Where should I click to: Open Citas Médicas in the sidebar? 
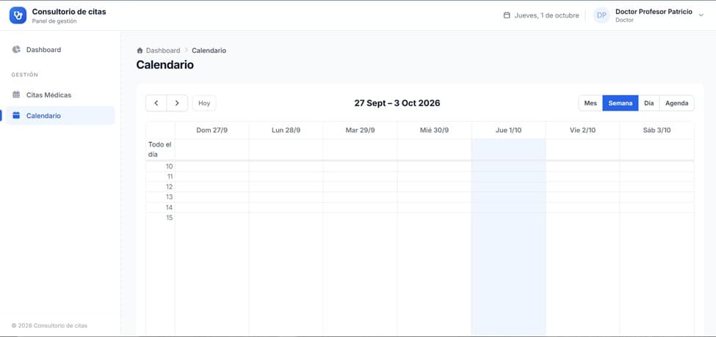point(59,95)
